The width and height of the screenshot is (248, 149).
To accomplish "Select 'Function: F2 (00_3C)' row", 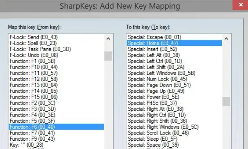I will tap(56, 103).
